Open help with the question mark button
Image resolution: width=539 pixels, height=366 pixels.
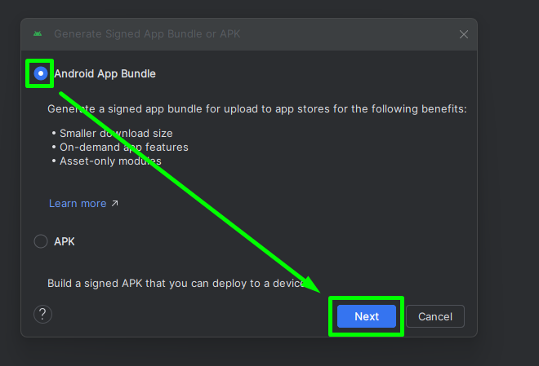pos(43,315)
